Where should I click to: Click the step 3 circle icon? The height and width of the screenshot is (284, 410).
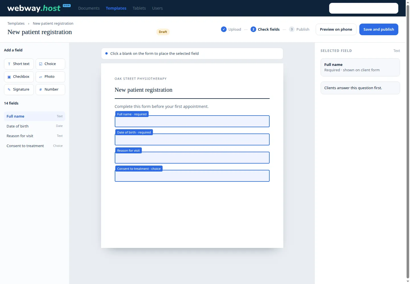coord(292,29)
